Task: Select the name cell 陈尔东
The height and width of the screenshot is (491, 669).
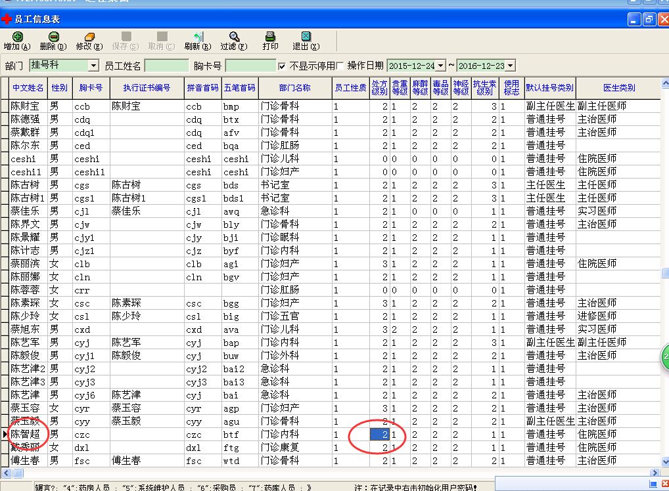Action: 28,146
